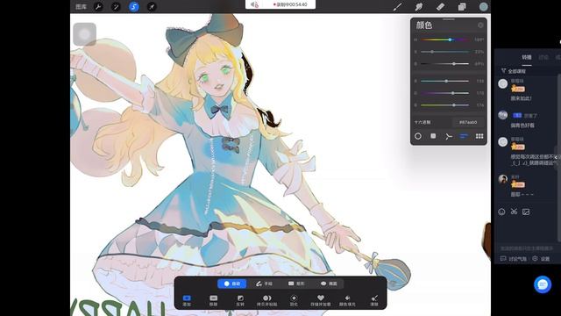Screen dimensions: 561x316
Task: Open emoji picker in chat panel
Action: (501, 212)
